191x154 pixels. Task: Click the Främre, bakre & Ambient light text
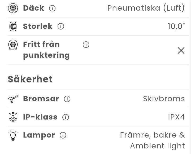[153, 140]
